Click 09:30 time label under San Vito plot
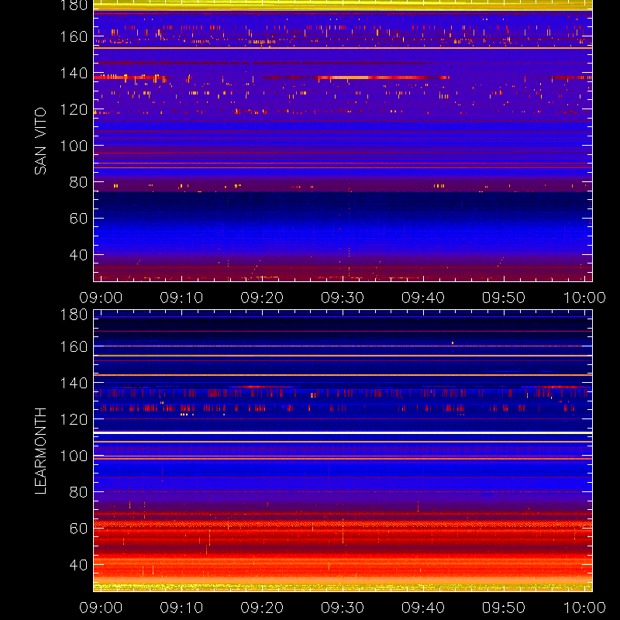 [x=343, y=298]
